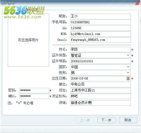Close the 开户办卡 dialog with red X

(x=137, y=3)
